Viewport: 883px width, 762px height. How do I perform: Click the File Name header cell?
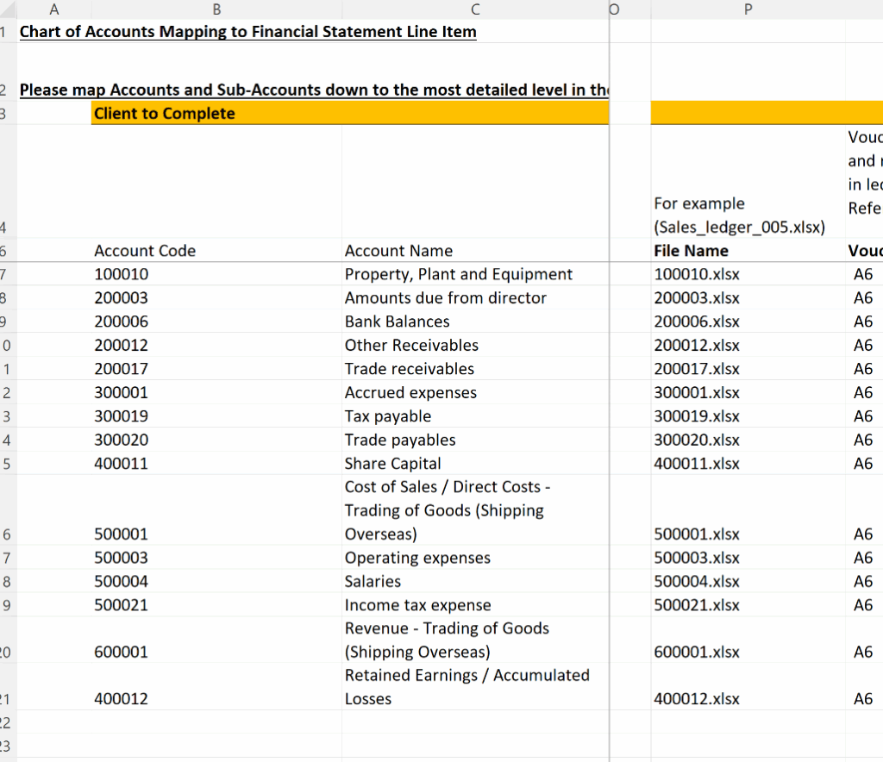690,251
